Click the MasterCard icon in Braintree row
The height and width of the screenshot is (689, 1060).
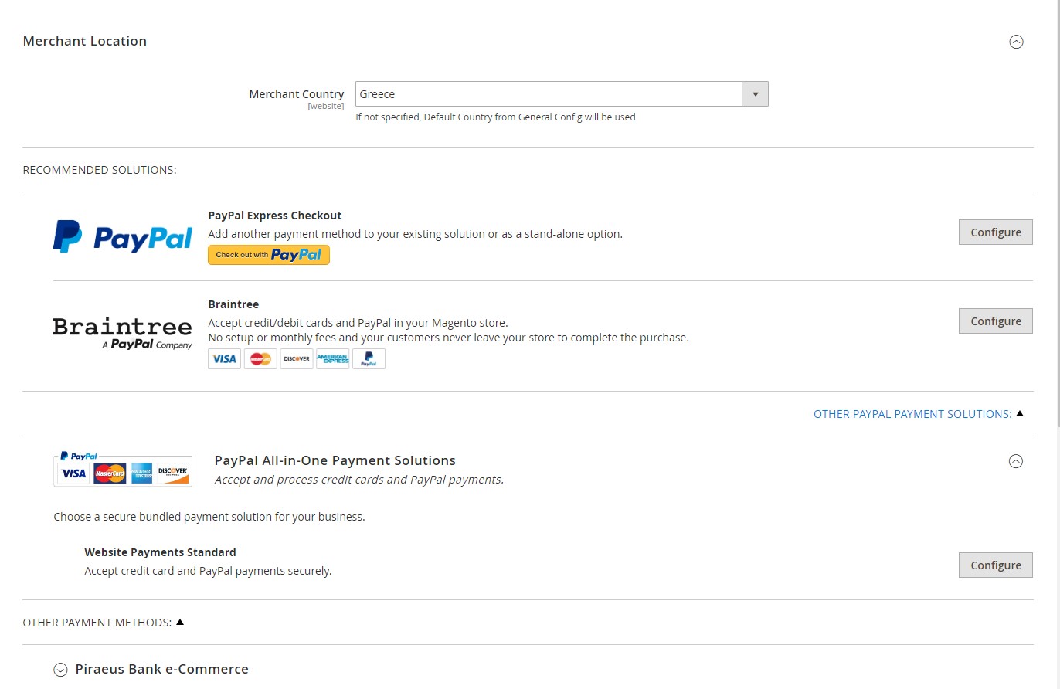(260, 358)
